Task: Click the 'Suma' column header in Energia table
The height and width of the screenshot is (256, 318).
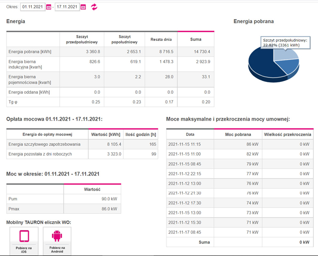Action: click(x=195, y=39)
